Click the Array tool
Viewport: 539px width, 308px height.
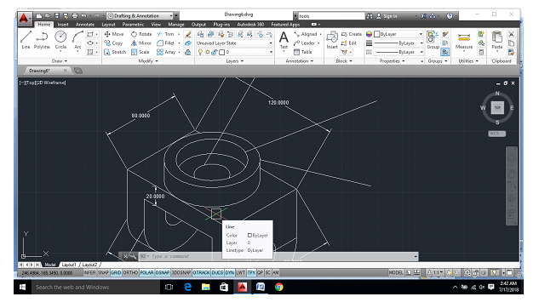click(166, 52)
